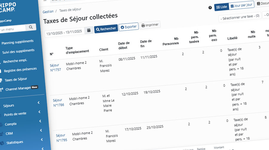The width and height of the screenshot is (269, 150).
Task: Expand the Points de vente section chevron
Action: tap(40, 112)
